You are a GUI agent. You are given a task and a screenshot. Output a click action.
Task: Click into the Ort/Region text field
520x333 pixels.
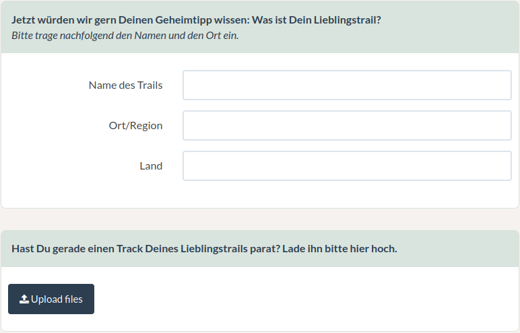[347, 126]
